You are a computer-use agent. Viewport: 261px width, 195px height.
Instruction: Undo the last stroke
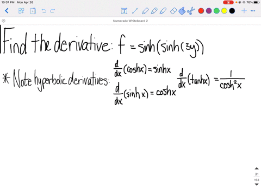point(43,11)
